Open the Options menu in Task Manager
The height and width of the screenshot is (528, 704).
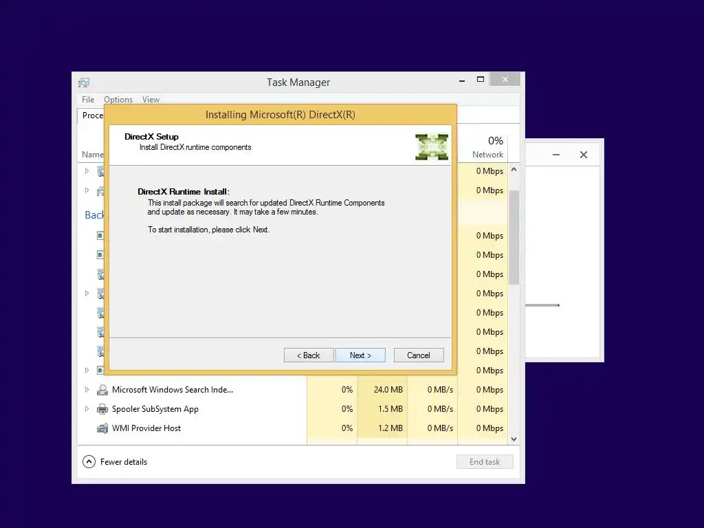pos(118,99)
